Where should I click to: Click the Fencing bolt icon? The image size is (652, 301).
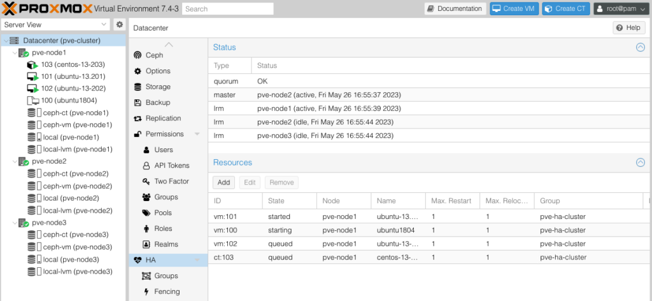pyautogui.click(x=146, y=292)
